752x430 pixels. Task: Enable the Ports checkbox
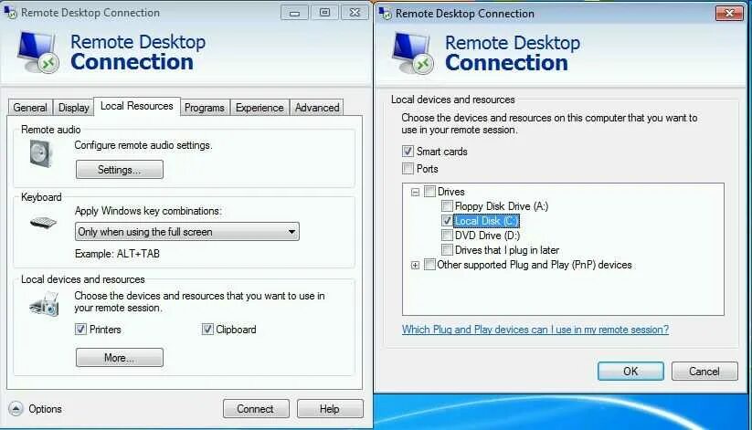(x=408, y=168)
